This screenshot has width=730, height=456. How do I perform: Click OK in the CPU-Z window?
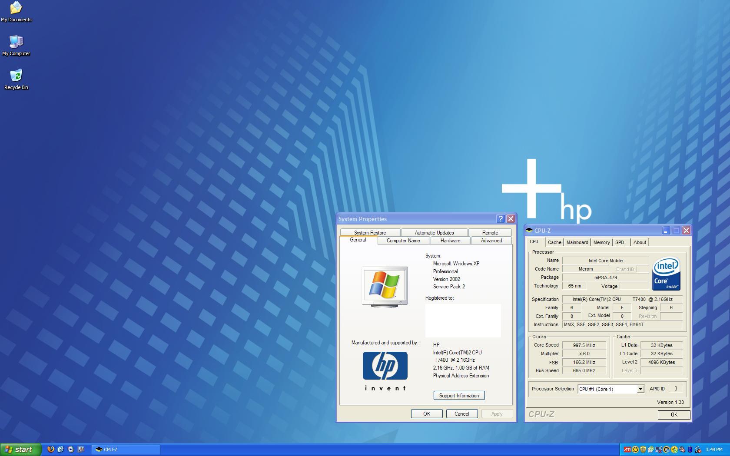pyautogui.click(x=674, y=415)
